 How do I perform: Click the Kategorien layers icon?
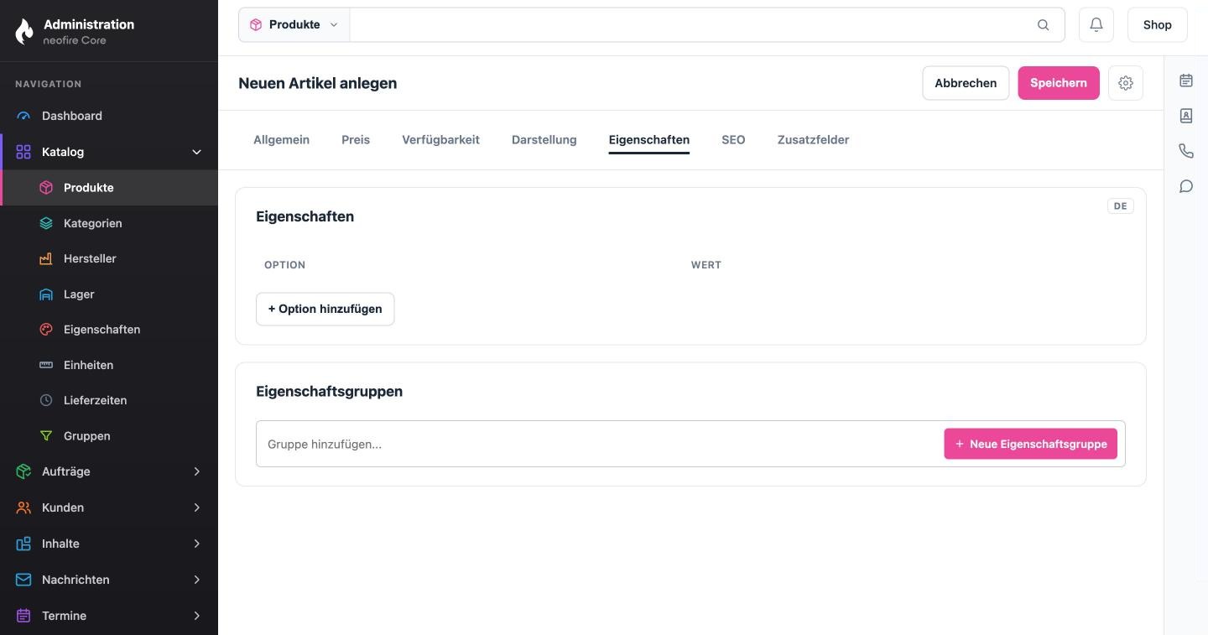(46, 223)
